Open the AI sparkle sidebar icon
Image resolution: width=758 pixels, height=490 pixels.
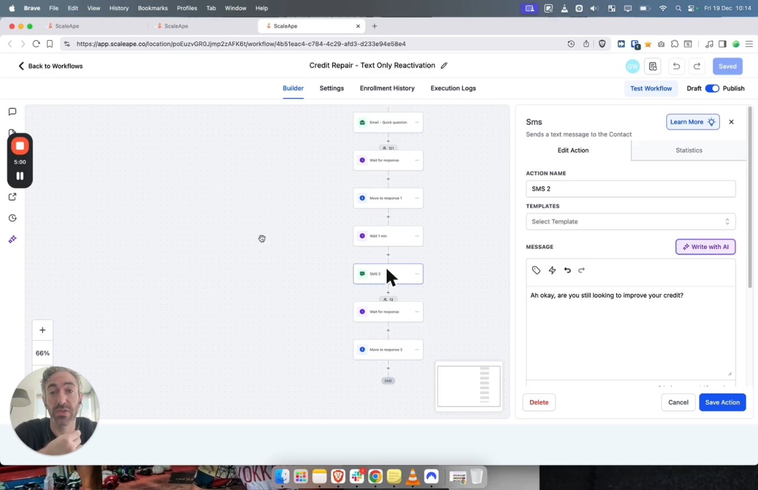point(12,239)
